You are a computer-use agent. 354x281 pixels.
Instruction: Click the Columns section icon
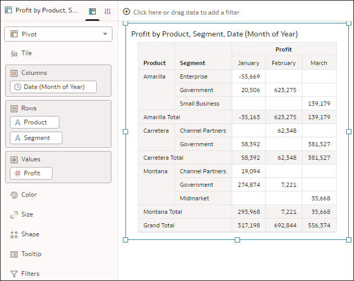click(15, 73)
